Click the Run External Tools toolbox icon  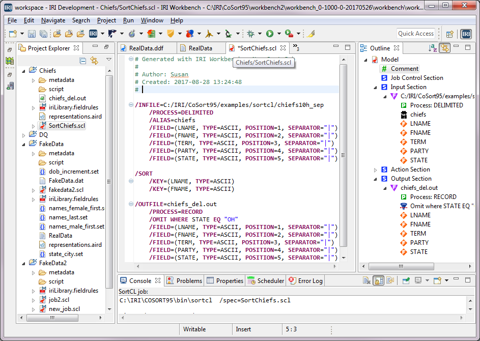[x=289, y=34]
